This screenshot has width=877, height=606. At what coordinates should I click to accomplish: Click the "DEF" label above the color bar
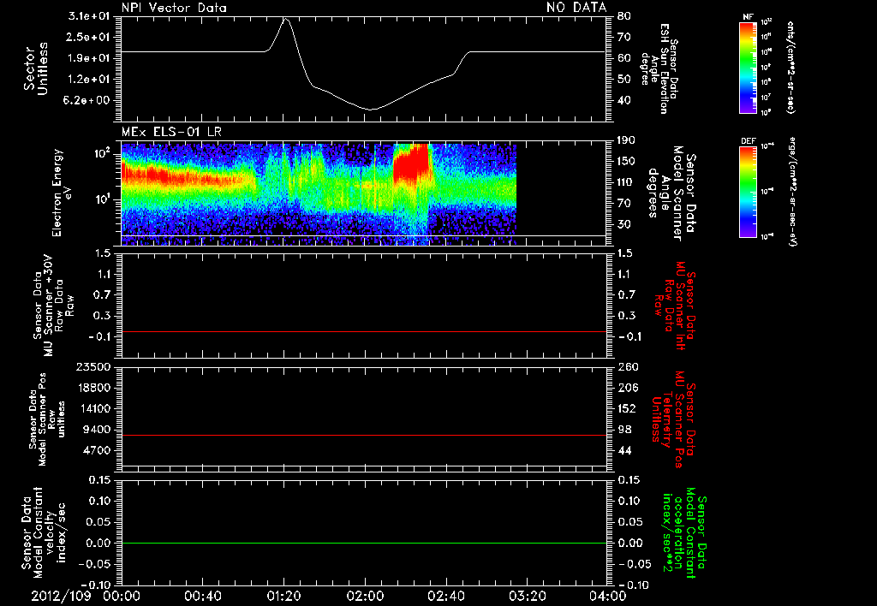(x=748, y=141)
